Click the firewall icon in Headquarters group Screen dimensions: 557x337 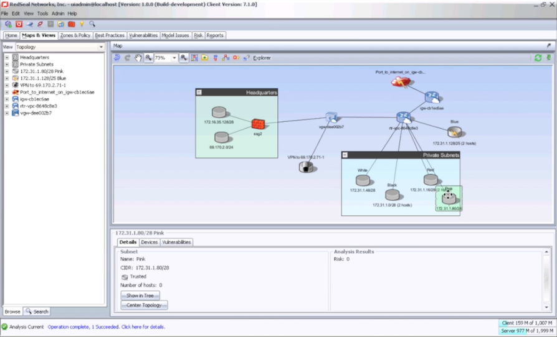[259, 124]
